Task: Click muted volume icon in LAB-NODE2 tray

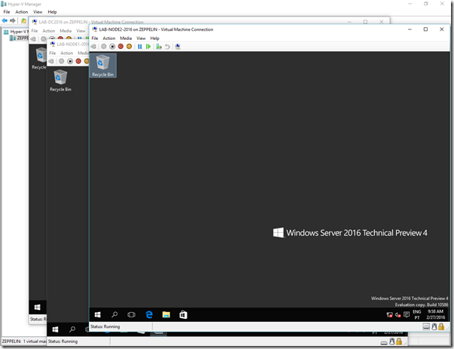Action: (398, 315)
